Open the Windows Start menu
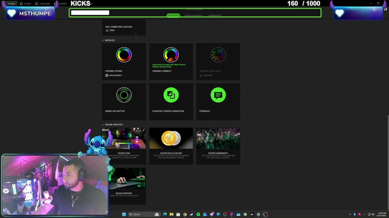This screenshot has width=389, height=218. tap(124, 214)
